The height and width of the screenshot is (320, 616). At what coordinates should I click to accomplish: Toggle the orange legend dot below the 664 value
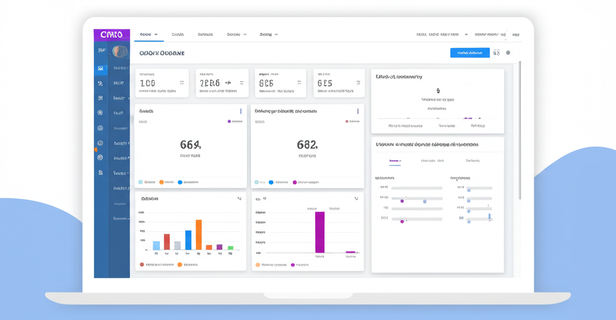click(161, 183)
